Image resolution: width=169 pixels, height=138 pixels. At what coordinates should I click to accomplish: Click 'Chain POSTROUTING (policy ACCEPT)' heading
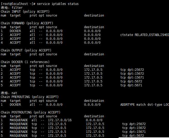(x=31, y=112)
